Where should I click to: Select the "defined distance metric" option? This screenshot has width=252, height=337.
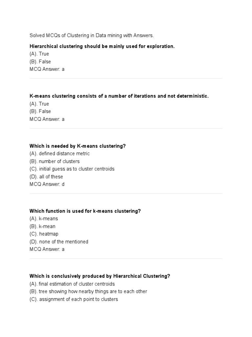[x=59, y=154]
